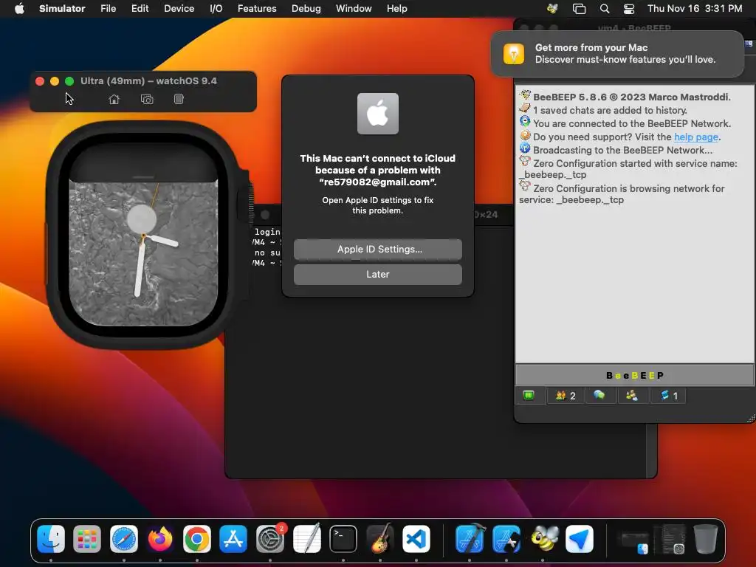Click Apple ID Settings button in the dialog

click(377, 250)
